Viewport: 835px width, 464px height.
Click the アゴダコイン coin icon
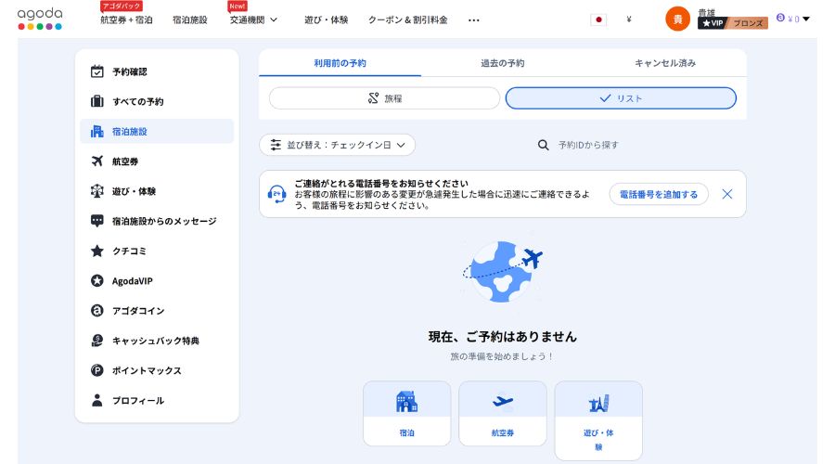tap(96, 310)
